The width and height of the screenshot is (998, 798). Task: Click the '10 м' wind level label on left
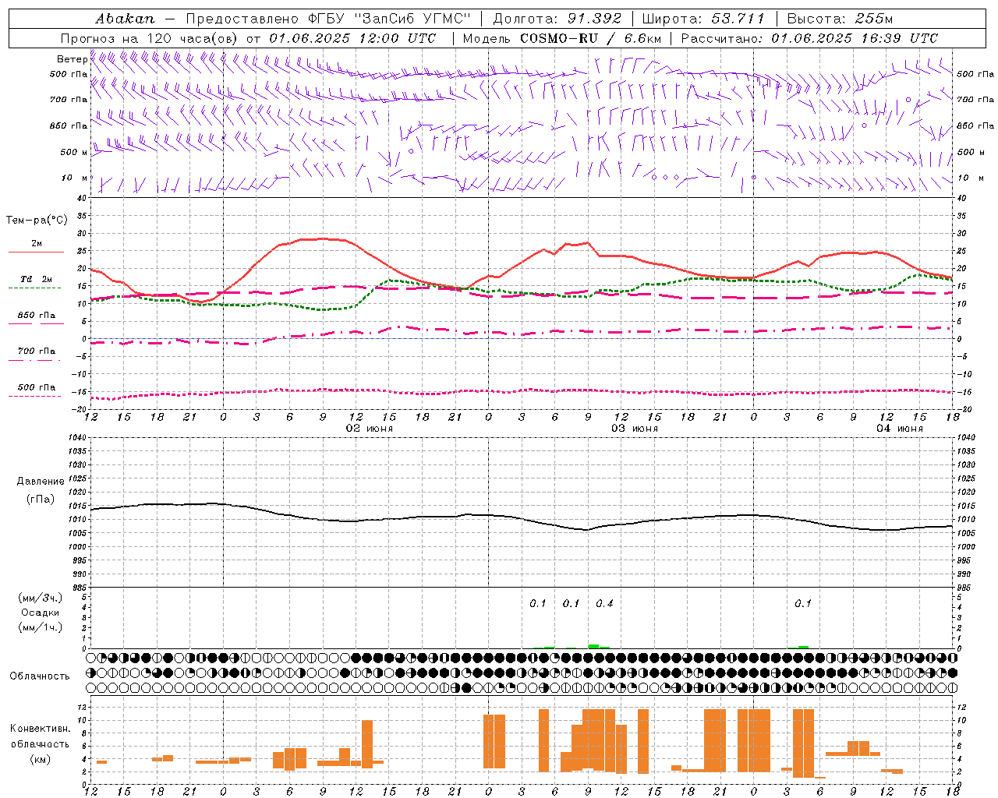(x=75, y=178)
